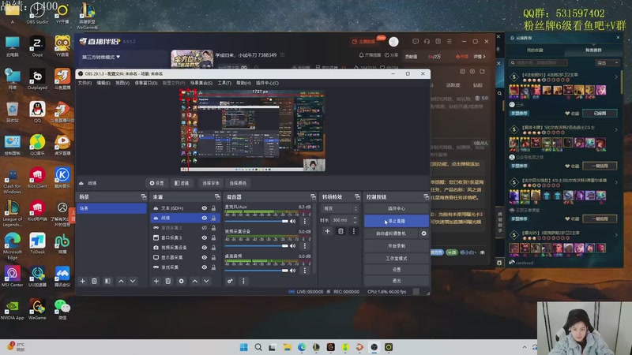Viewport: 632px width, 355px height.
Task: Toggle the lock on 窗口采集 3 source
Action: click(213, 237)
